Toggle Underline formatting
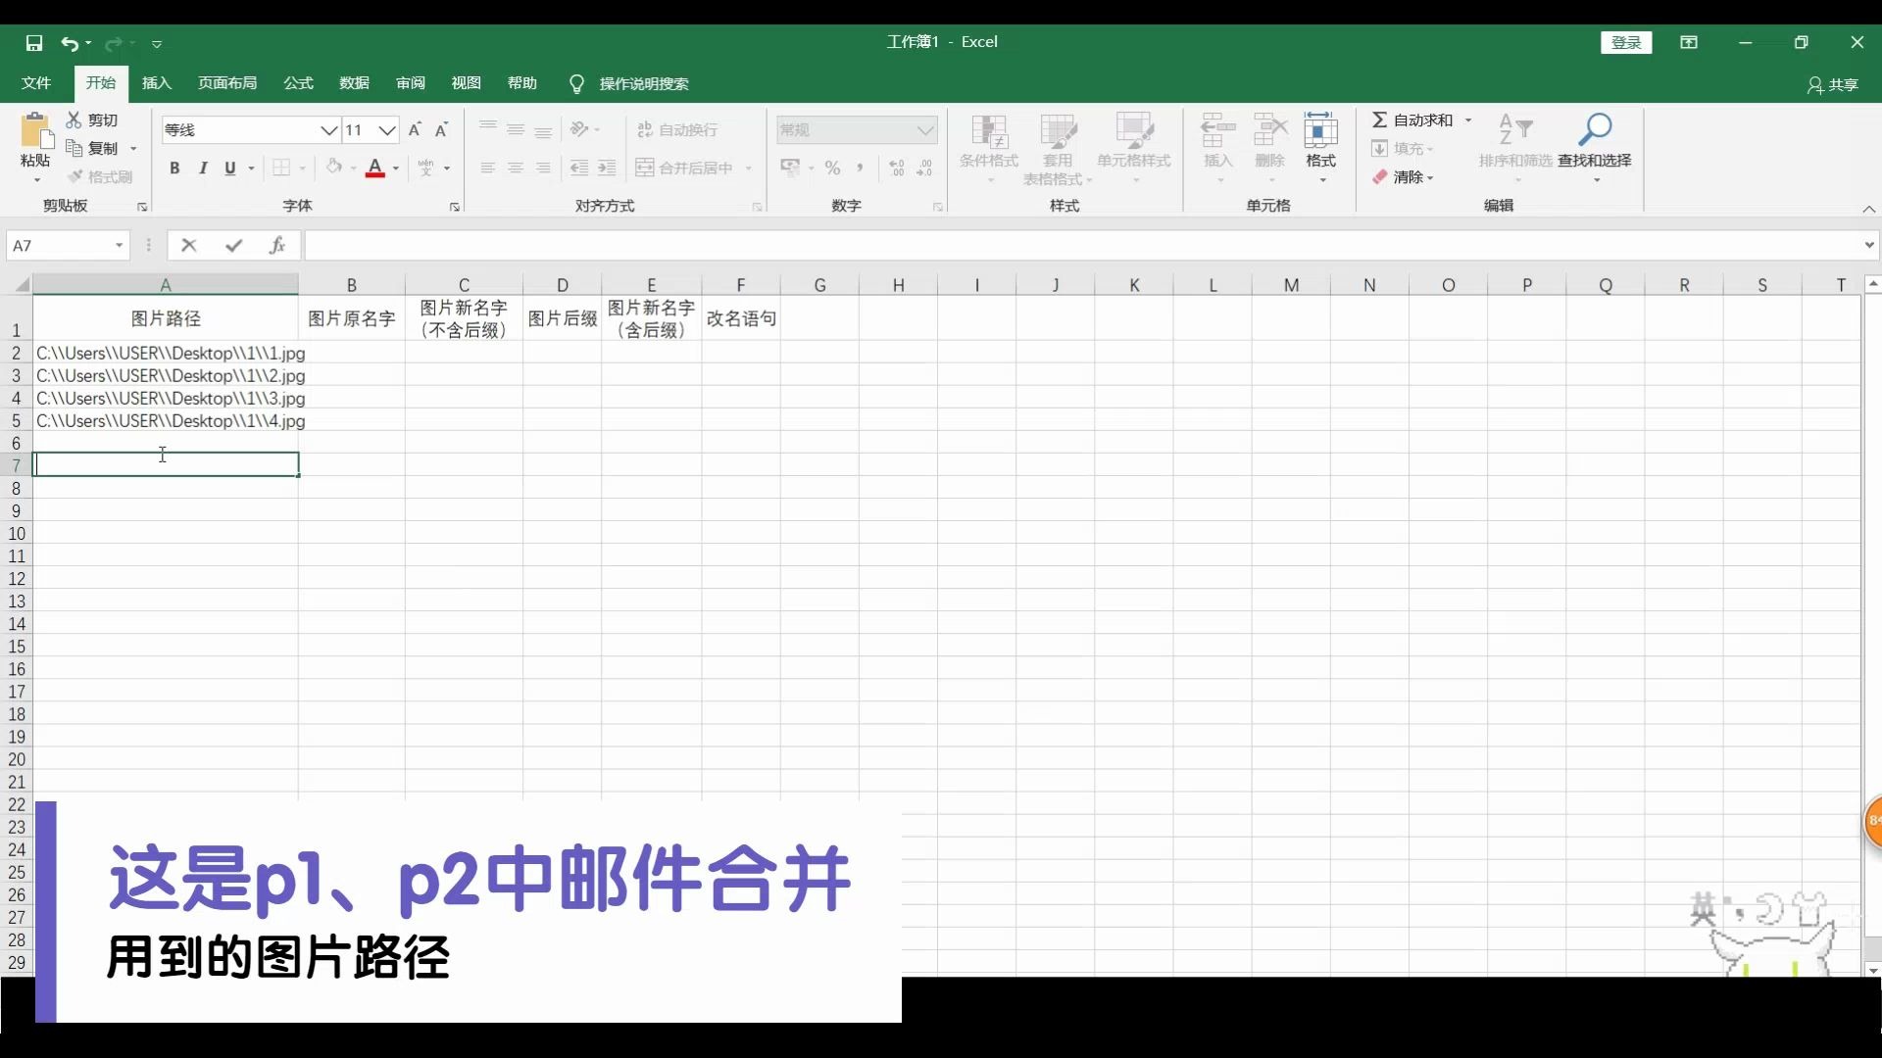The height and width of the screenshot is (1058, 1882). (230, 168)
